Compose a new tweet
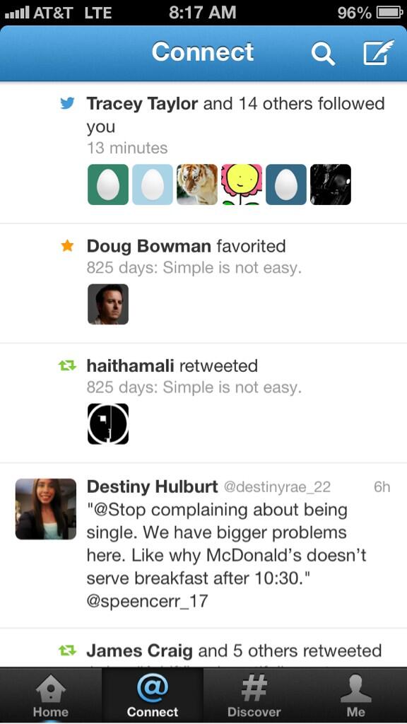This screenshot has height=724, width=407. click(x=379, y=52)
